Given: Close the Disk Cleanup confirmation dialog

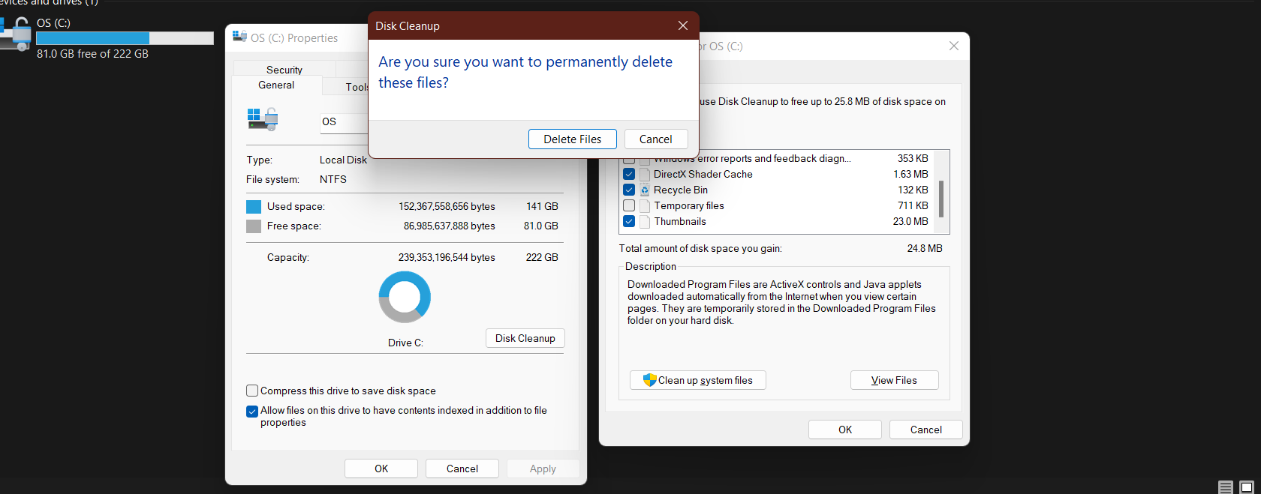Looking at the screenshot, I should [x=683, y=25].
